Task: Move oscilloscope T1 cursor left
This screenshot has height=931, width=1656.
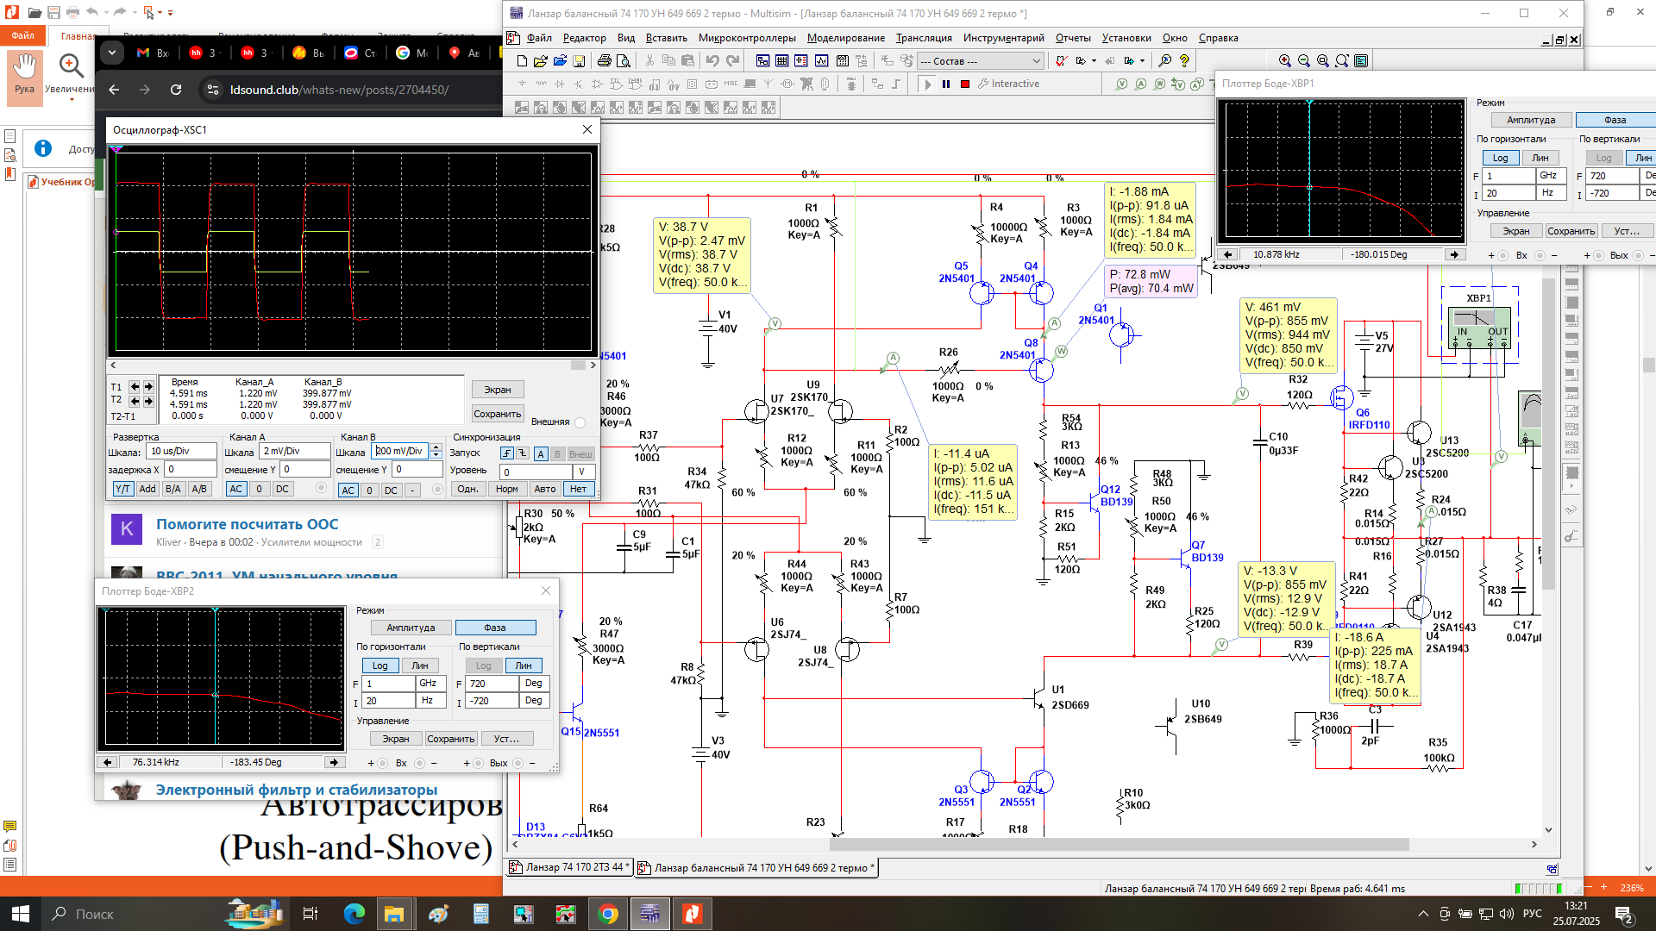Action: [x=135, y=387]
